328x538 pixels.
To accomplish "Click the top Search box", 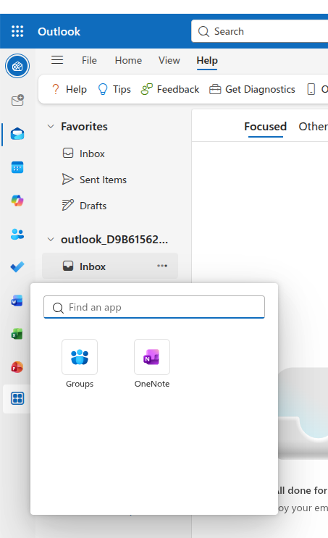I will pos(260,31).
